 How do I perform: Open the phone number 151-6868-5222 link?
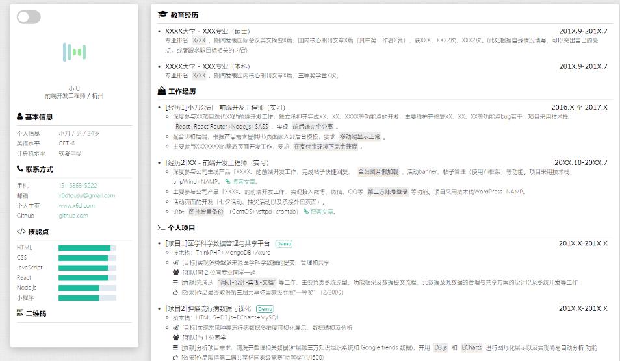tap(78, 185)
